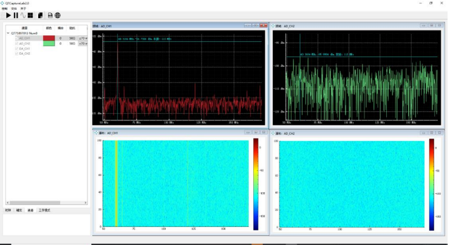
Task: Start acquisition with the Play icon
Action: coord(8,15)
